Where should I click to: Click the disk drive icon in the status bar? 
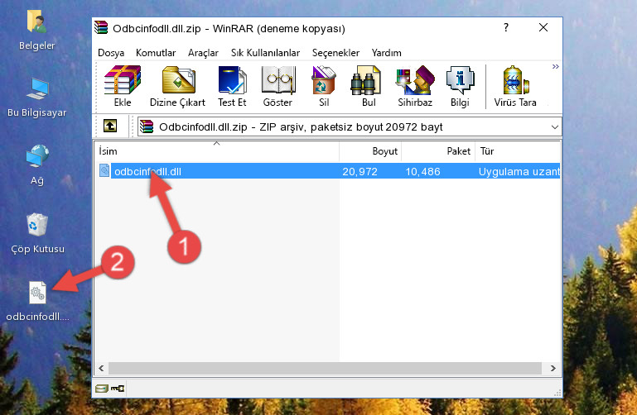click(102, 389)
